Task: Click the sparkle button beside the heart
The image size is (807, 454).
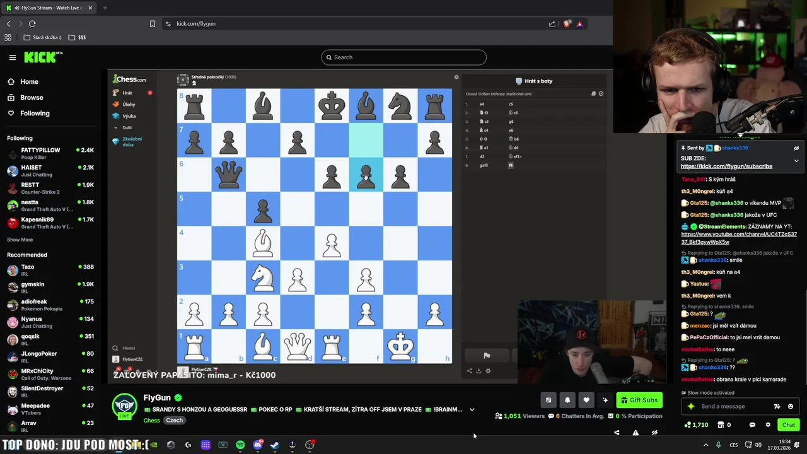Action: (x=605, y=400)
